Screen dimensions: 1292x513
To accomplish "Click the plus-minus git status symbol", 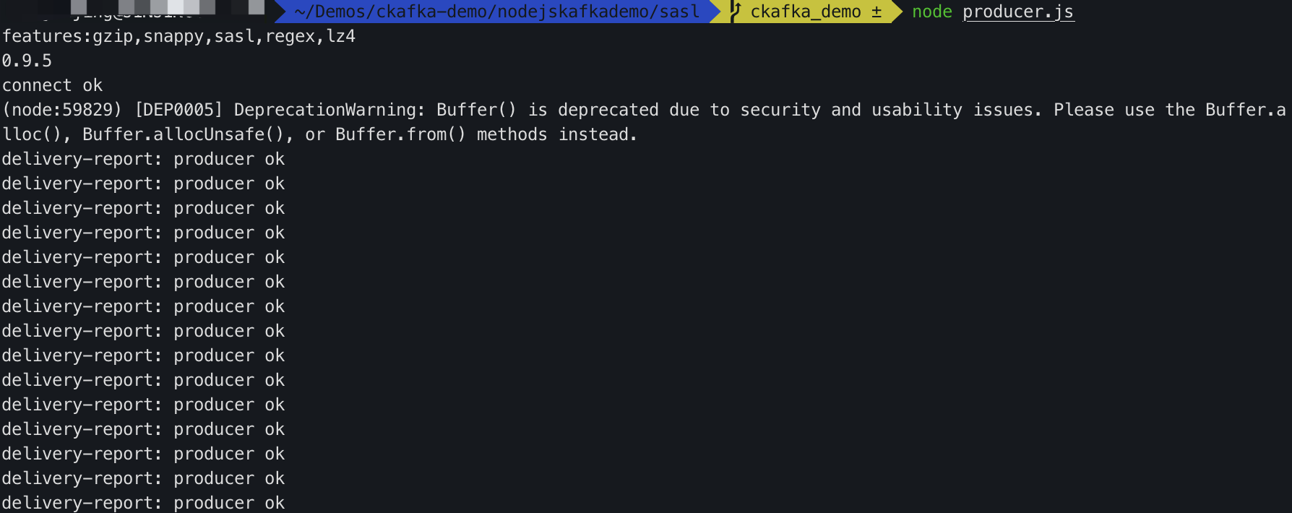I will (877, 12).
